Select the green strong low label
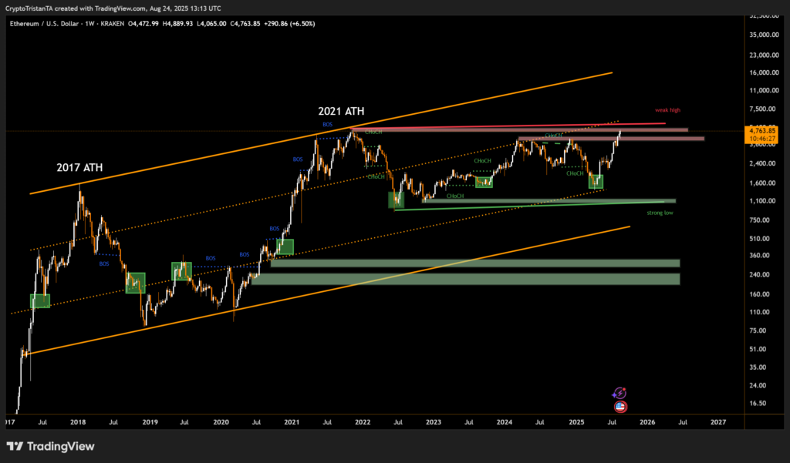 point(660,212)
